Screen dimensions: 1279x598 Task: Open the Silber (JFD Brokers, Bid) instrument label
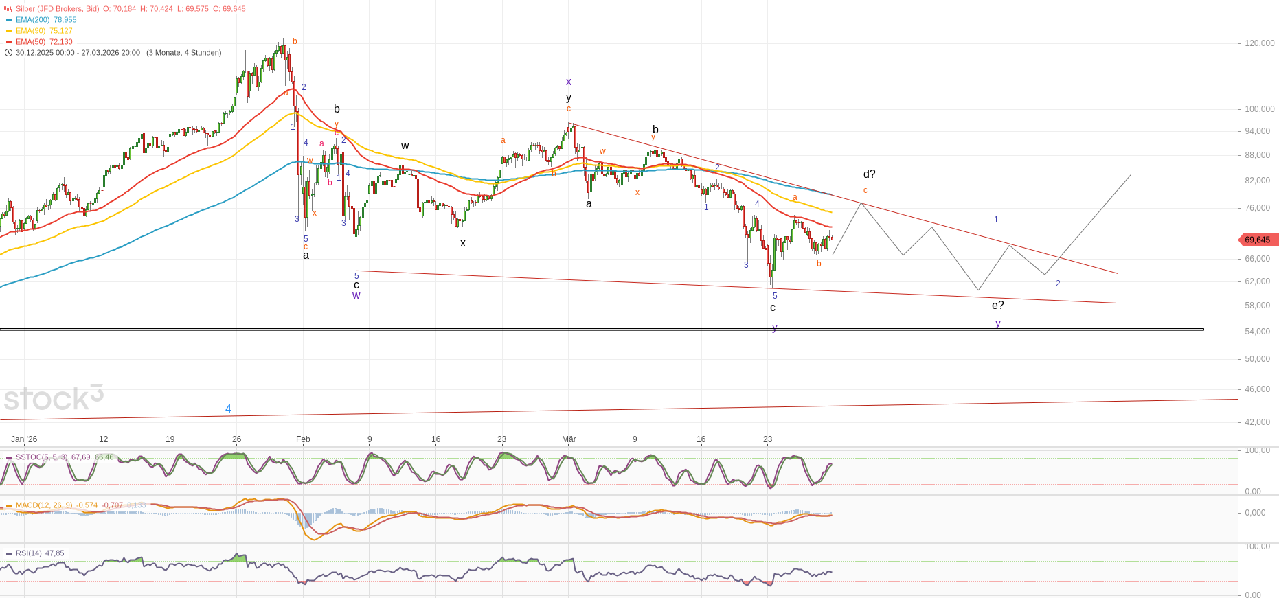(x=57, y=9)
